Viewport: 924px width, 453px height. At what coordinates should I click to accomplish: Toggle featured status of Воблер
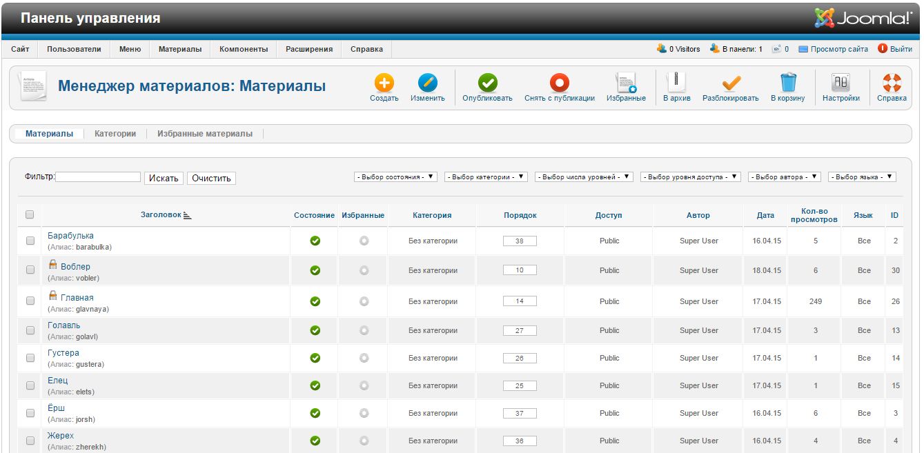point(364,270)
